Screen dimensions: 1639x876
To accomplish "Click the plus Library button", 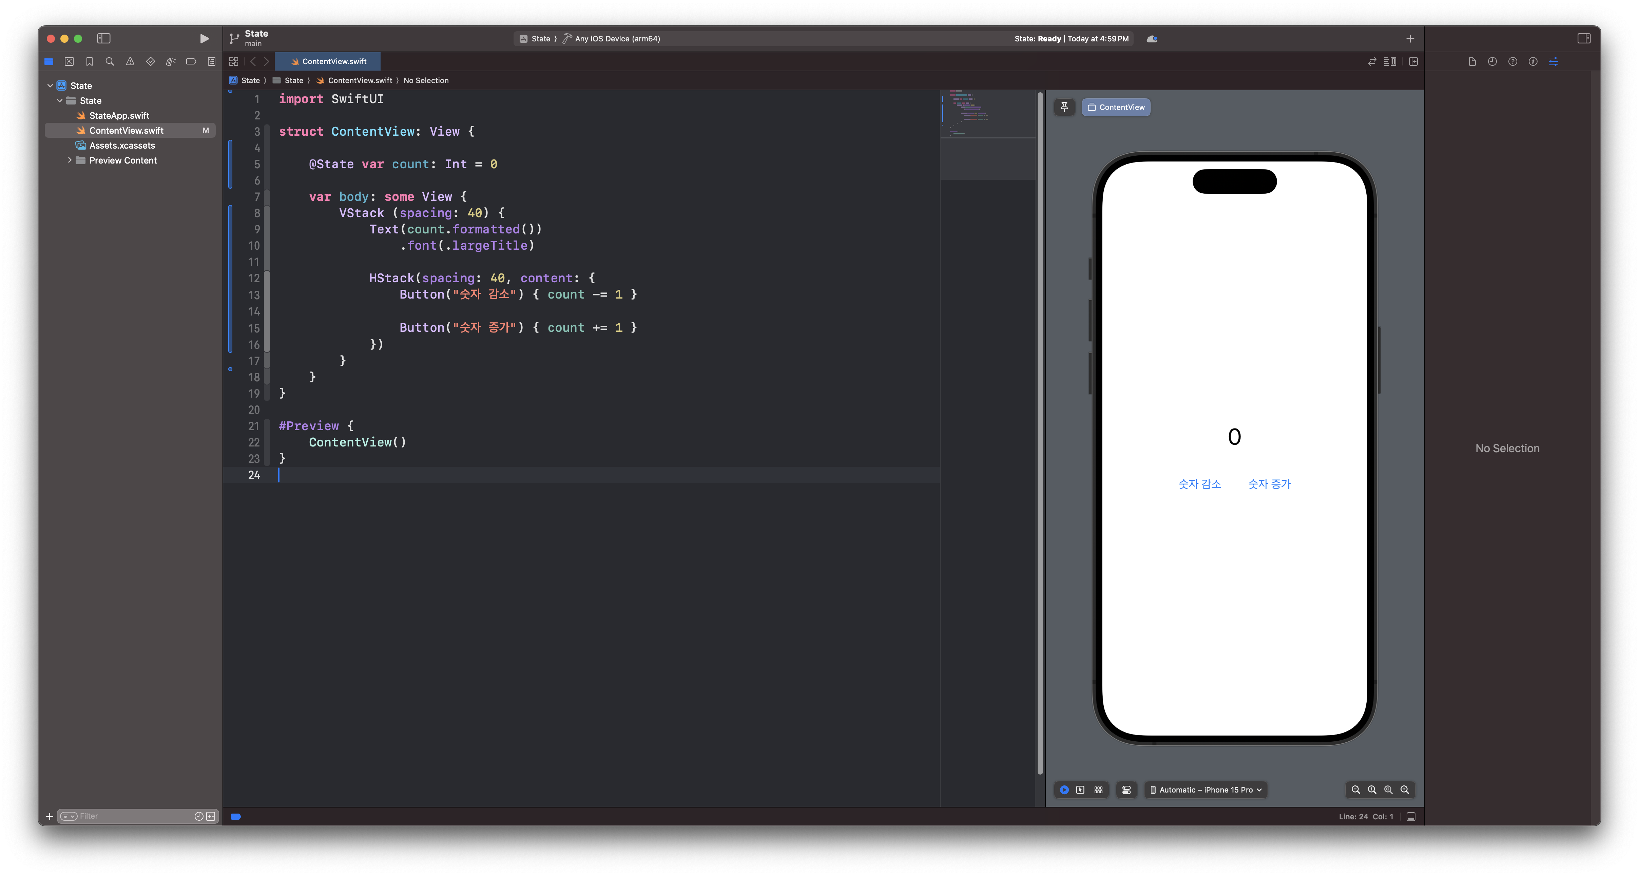I will [x=1410, y=39].
